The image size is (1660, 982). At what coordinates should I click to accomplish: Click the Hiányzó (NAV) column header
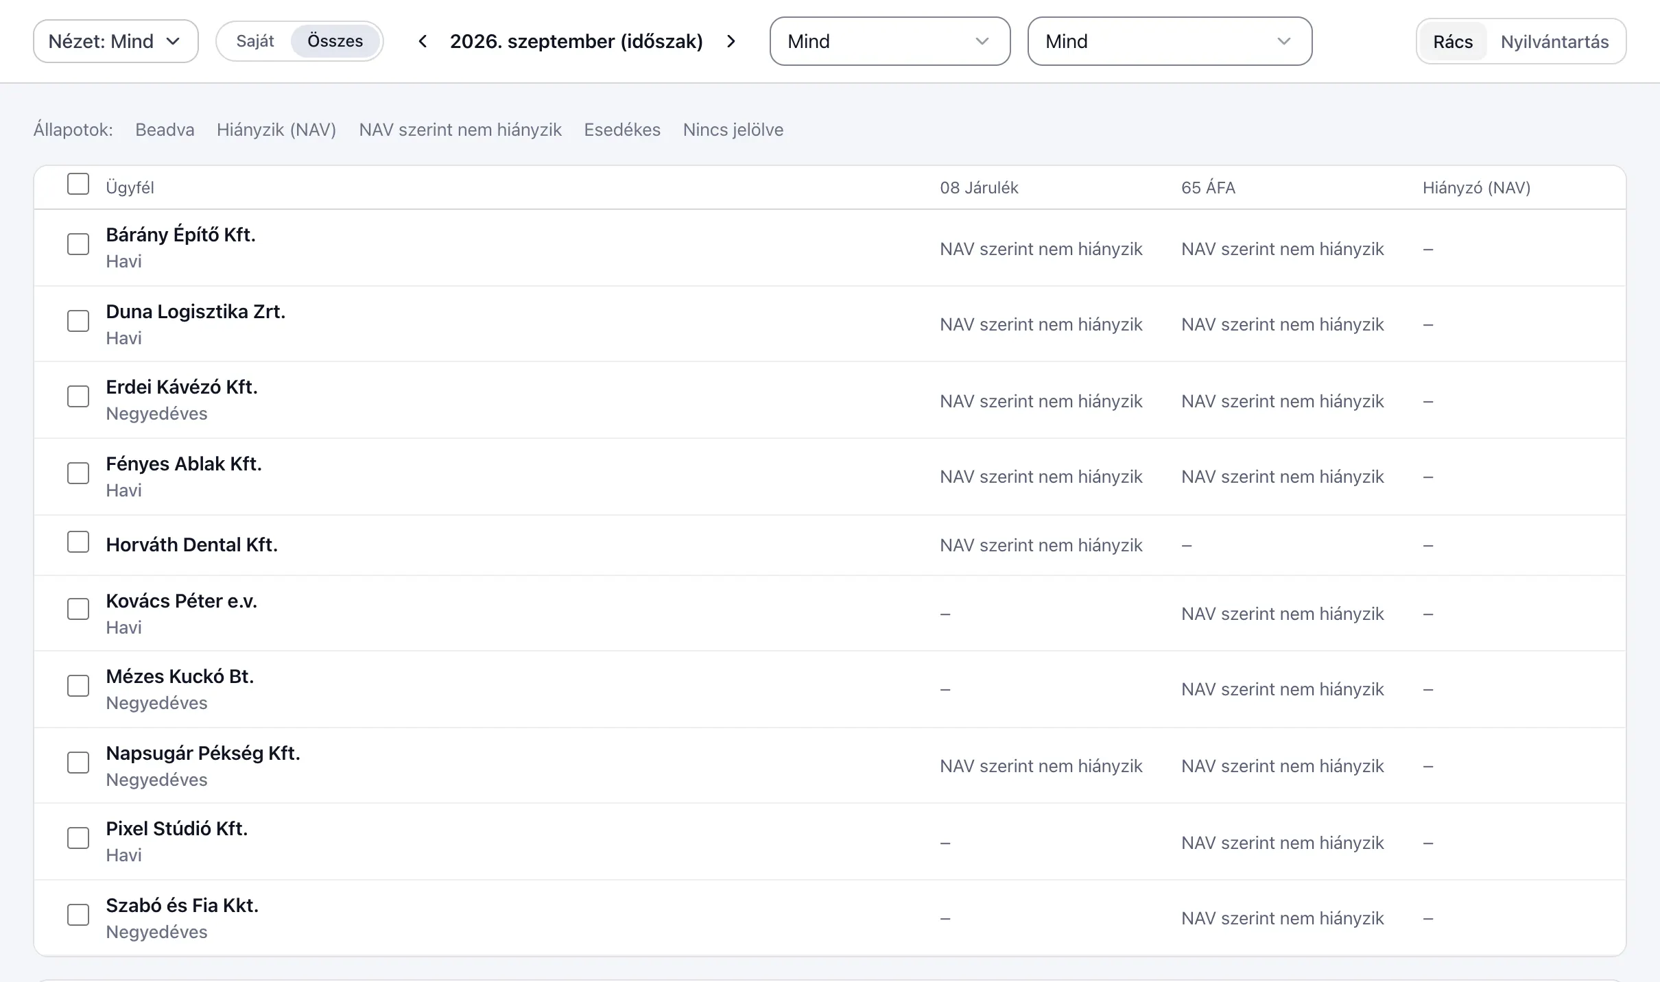click(x=1476, y=188)
